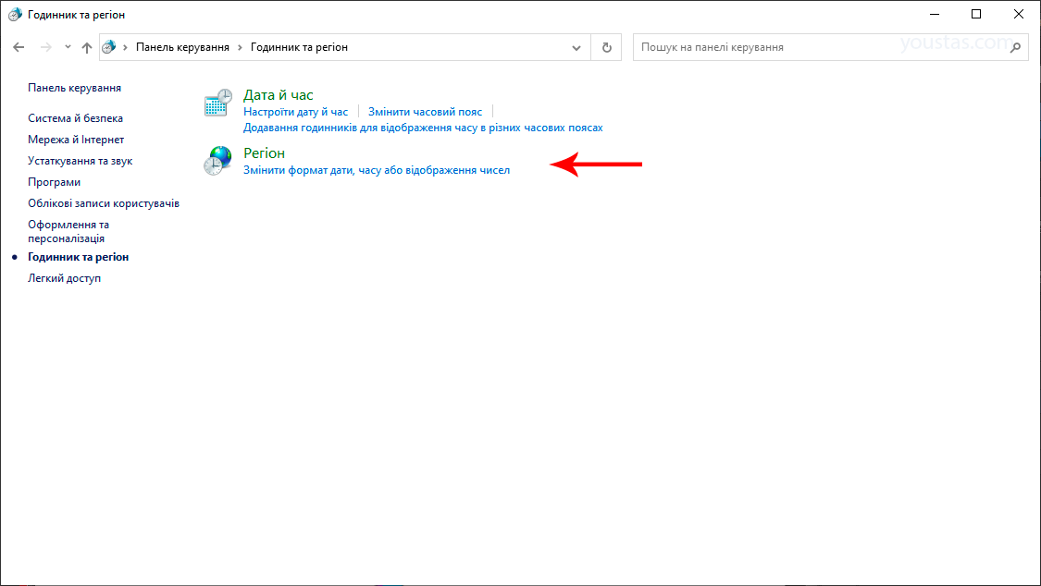The height and width of the screenshot is (586, 1041).
Task: Open Устаткування та звук category
Action: pos(81,161)
